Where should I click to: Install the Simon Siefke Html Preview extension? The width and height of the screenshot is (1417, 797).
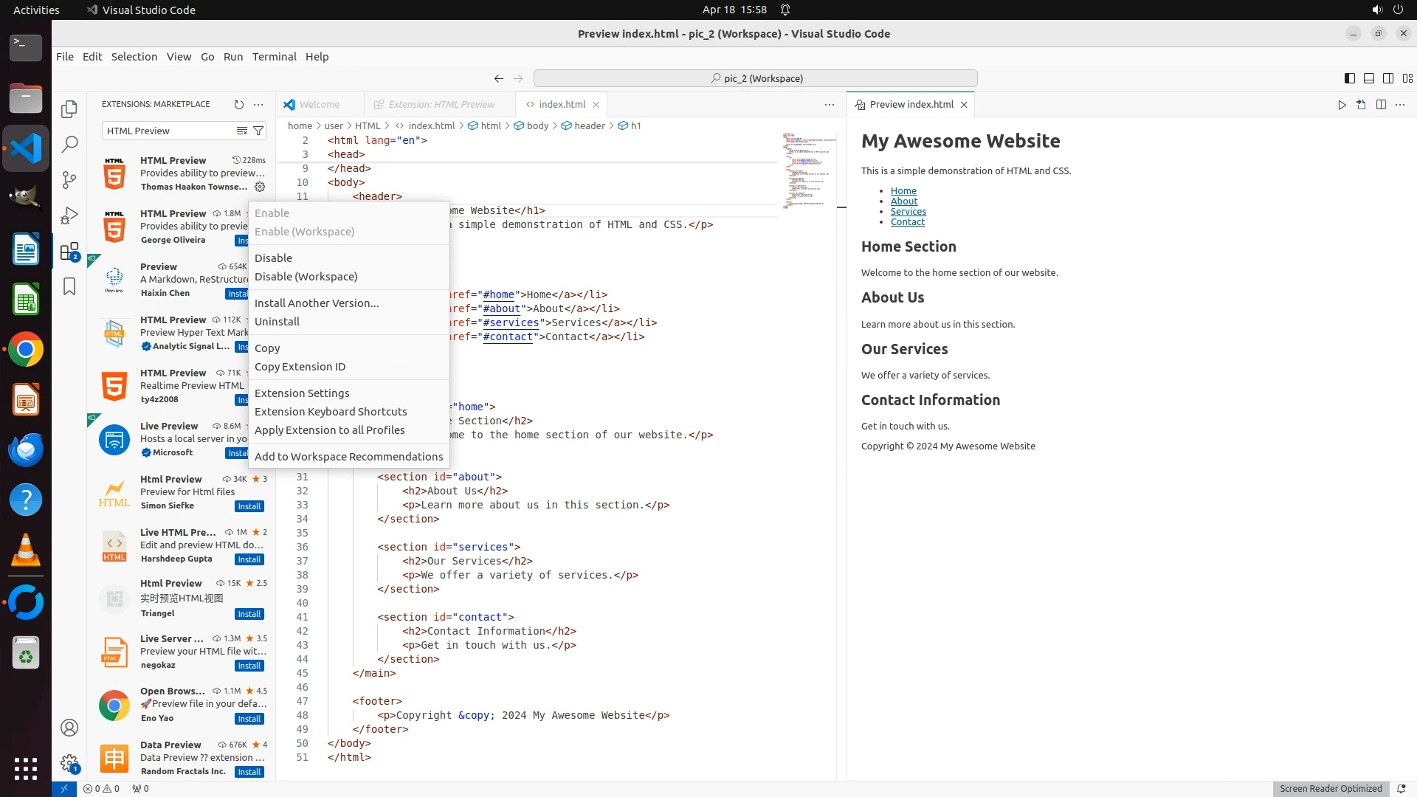[x=249, y=506]
